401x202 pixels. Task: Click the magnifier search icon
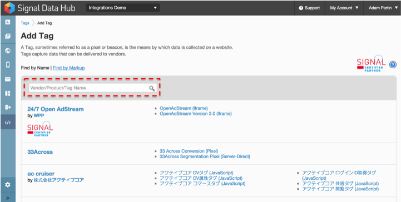coord(152,88)
